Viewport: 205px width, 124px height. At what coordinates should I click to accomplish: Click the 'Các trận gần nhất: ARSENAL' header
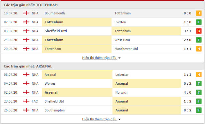click(x=28, y=66)
